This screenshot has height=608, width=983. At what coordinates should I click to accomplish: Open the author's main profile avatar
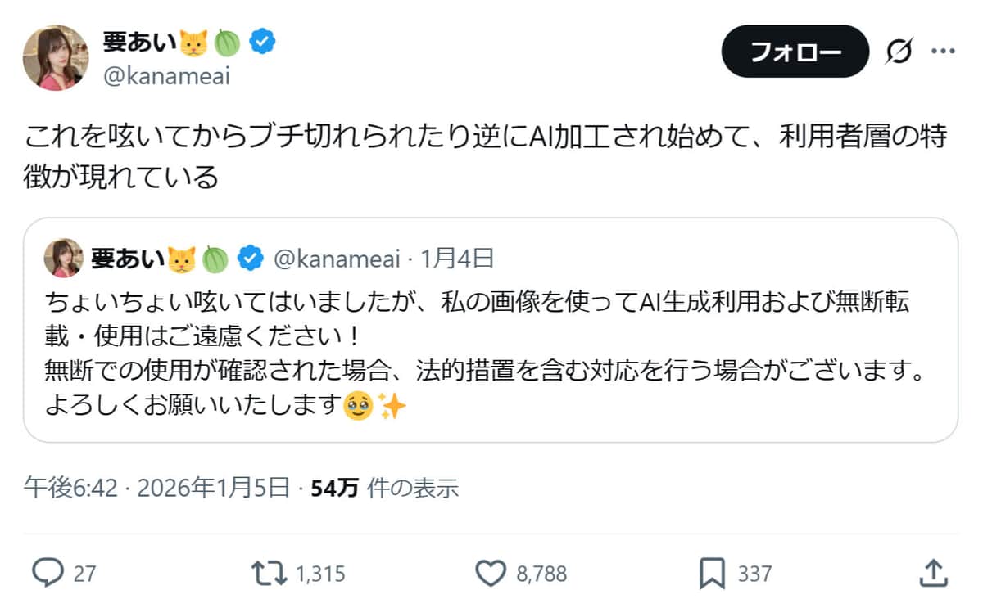[x=56, y=57]
